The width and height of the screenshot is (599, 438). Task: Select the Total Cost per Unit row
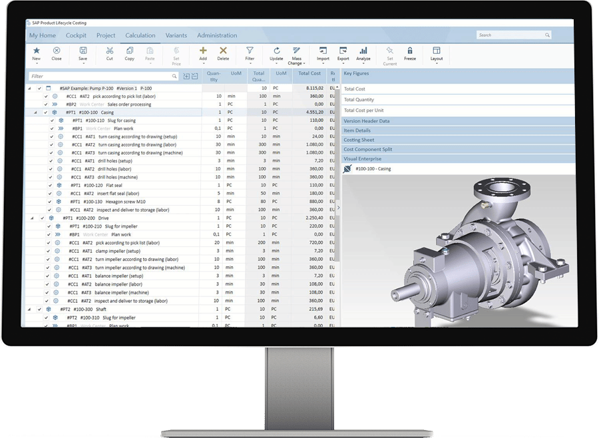coord(458,110)
